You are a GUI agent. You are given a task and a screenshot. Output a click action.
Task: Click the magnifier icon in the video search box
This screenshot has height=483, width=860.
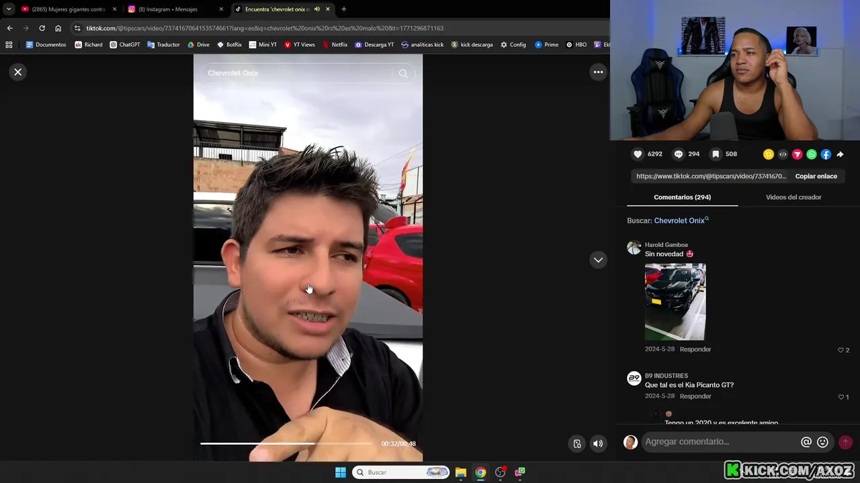click(x=403, y=73)
